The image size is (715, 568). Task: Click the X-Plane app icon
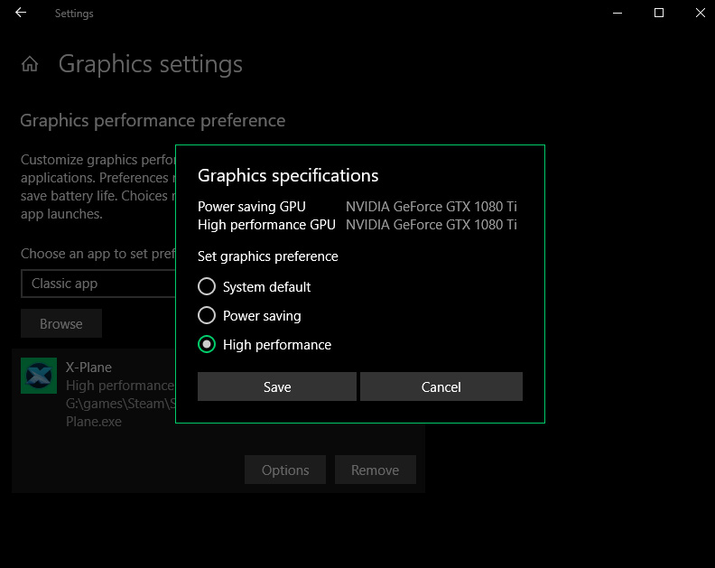click(x=39, y=376)
